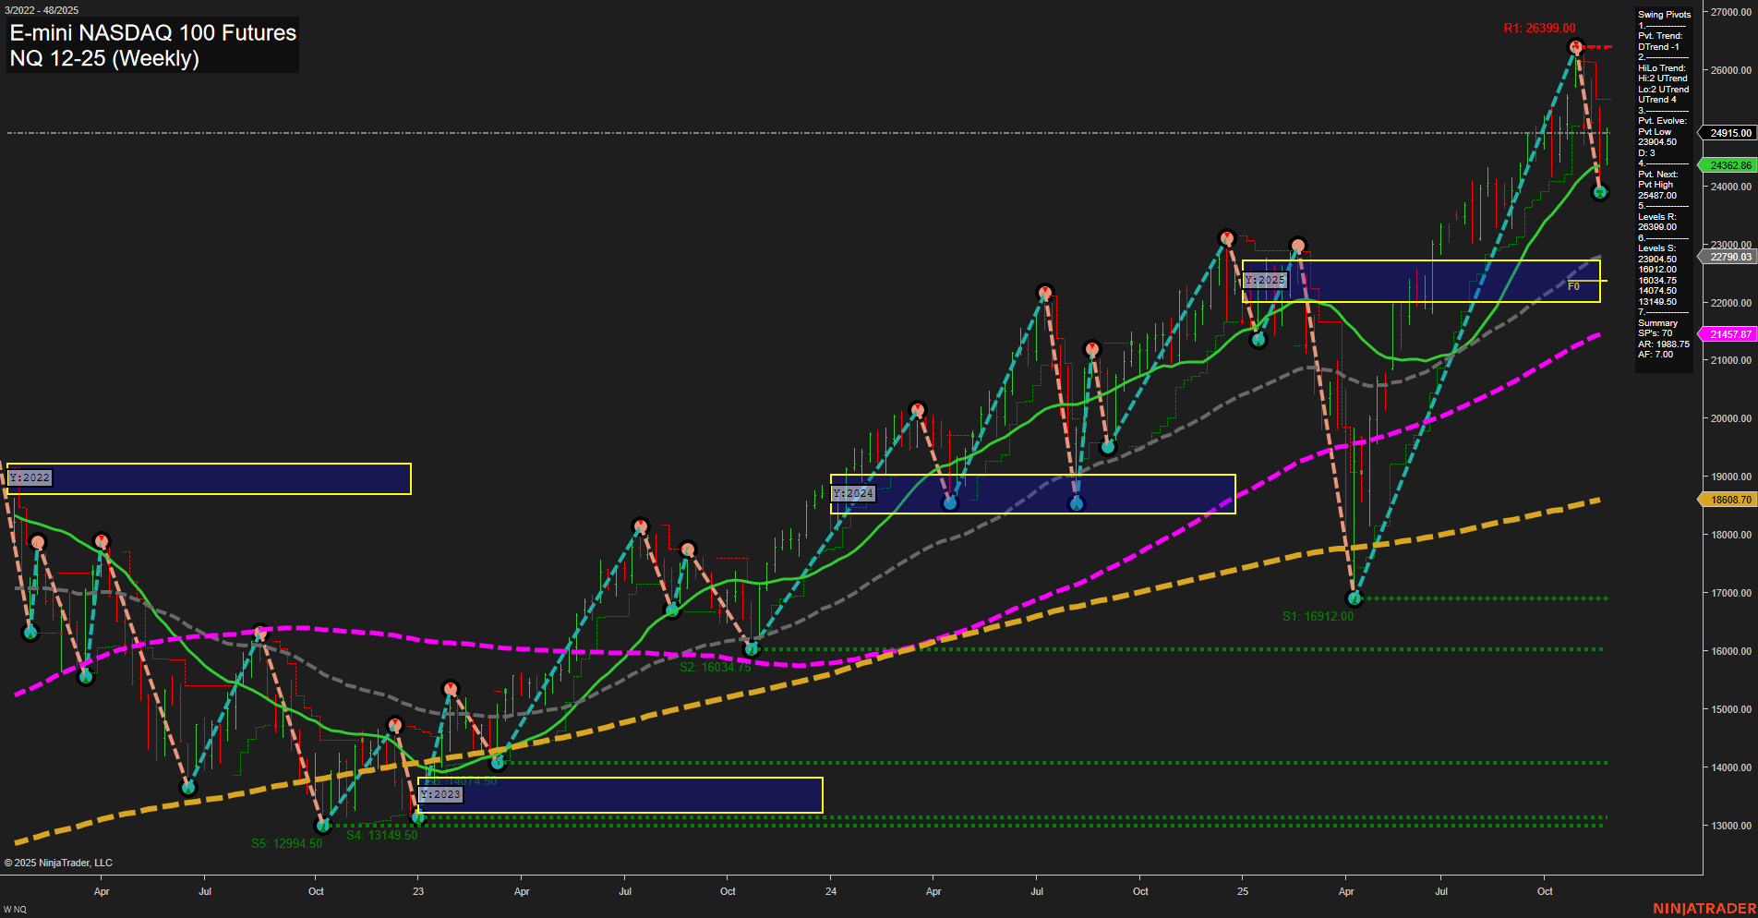
Task: Select the W NQ tab at bottom left
Action: pyautogui.click(x=15, y=909)
